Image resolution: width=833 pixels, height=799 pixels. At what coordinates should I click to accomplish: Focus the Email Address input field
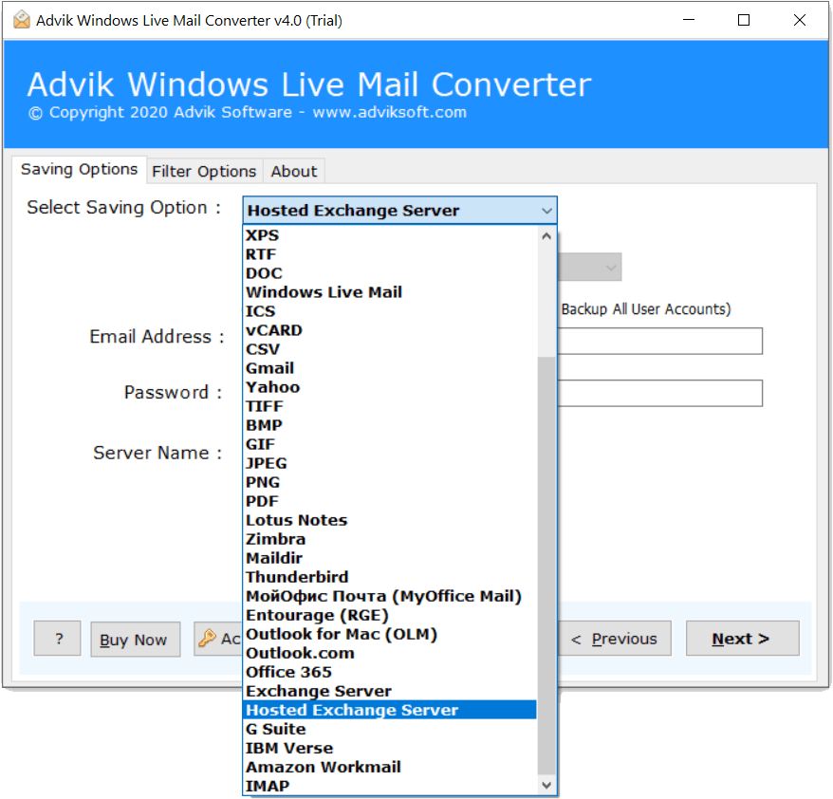coord(659,341)
